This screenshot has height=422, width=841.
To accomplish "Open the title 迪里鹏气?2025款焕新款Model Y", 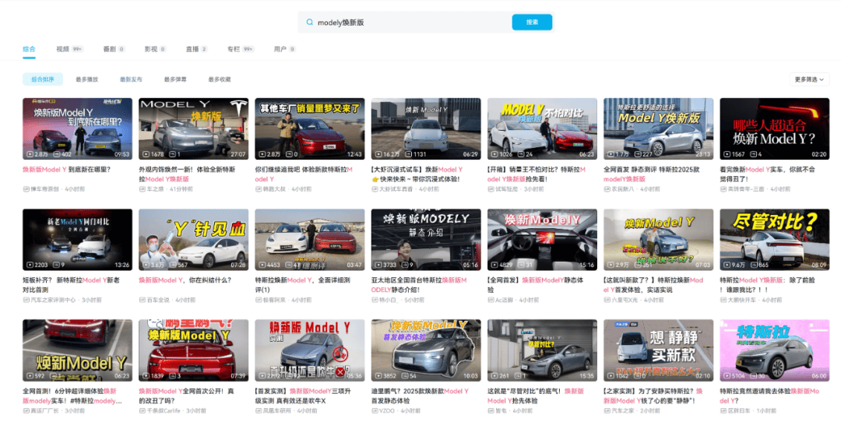I will 420,396.
